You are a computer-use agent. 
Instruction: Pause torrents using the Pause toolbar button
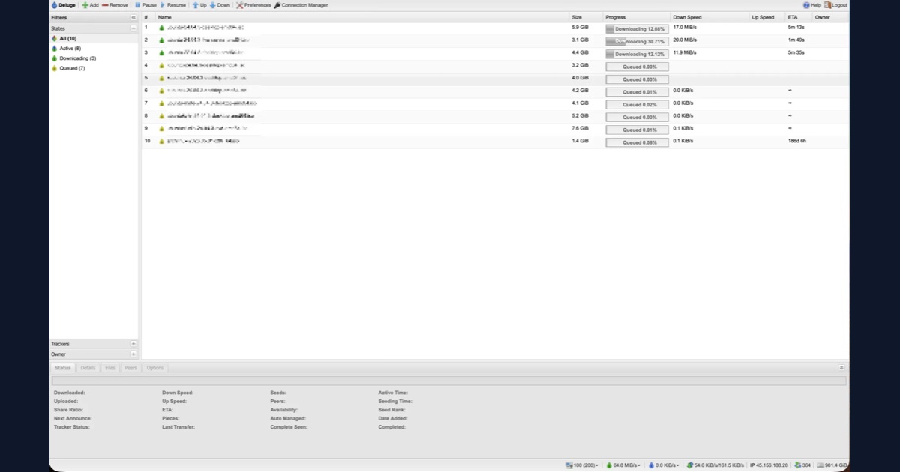coord(145,5)
